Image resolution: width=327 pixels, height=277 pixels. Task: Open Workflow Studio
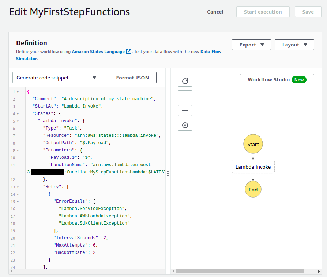pos(277,80)
